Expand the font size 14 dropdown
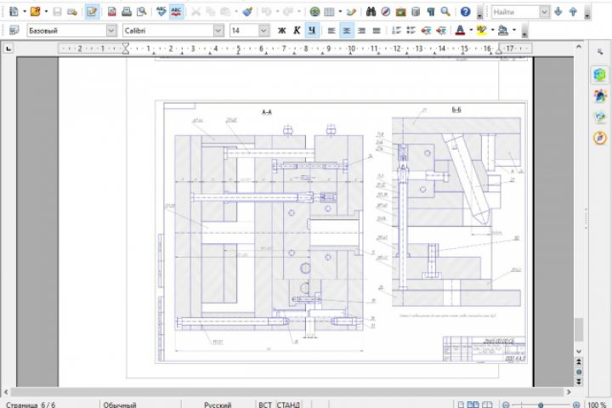This screenshot has width=612, height=408. click(263, 31)
